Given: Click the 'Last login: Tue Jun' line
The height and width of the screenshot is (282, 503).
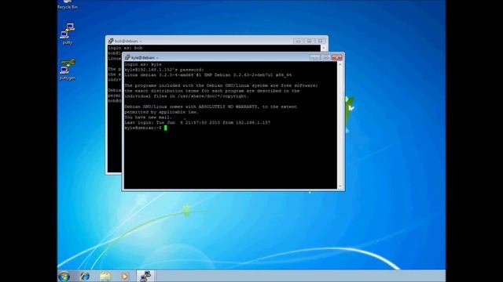Looking at the screenshot, I should pyautogui.click(x=197, y=122).
